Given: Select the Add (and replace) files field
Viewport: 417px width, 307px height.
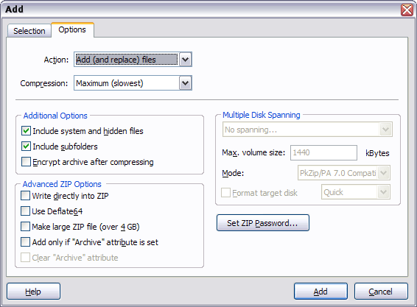Looking at the screenshot, I should pyautogui.click(x=127, y=60).
